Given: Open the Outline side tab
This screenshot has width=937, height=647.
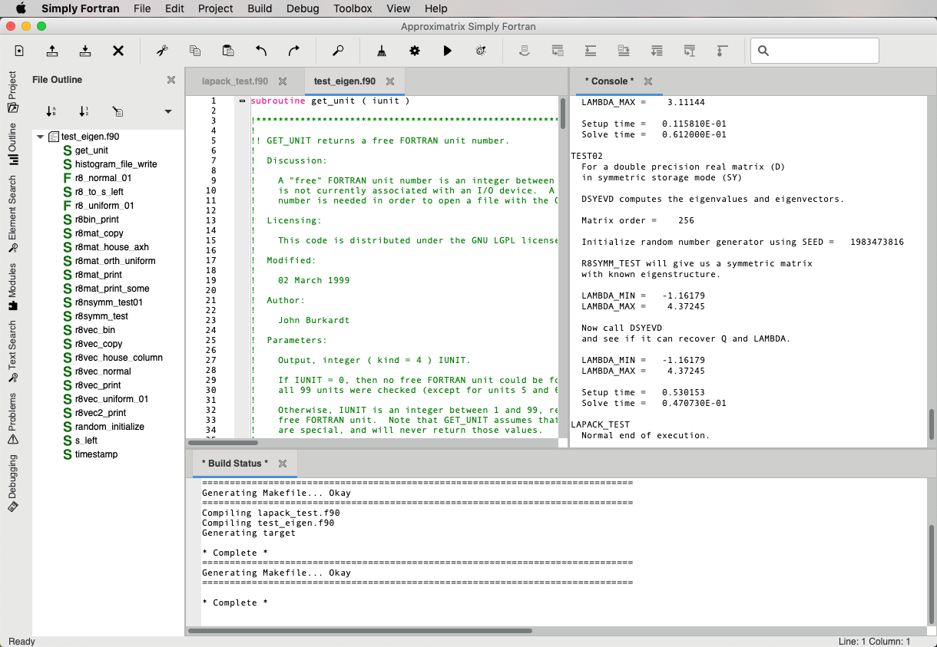Looking at the screenshot, I should tap(12, 144).
